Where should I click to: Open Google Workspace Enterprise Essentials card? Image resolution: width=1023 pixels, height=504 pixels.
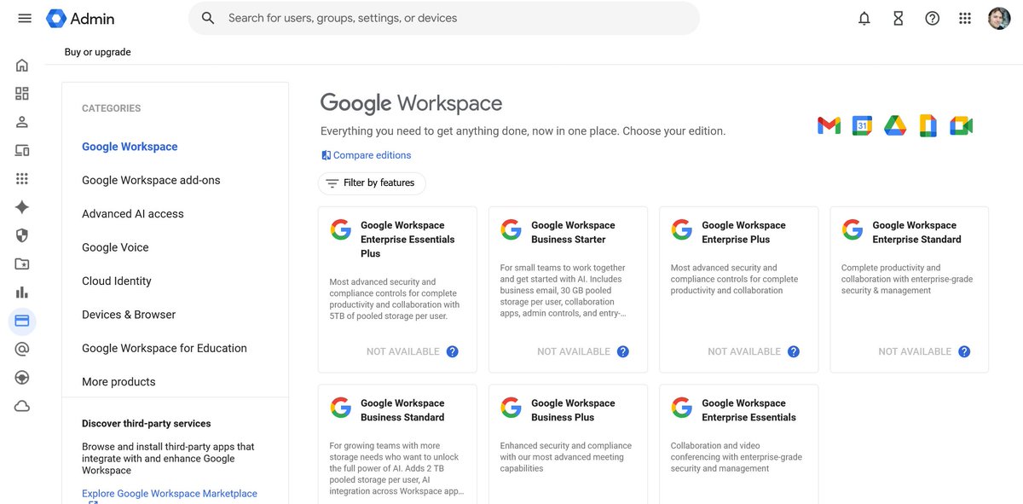[x=738, y=444]
